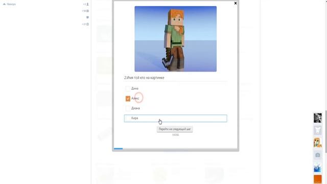Open the orange cartoon avatar in chat sidebar
Screen dimensions: 327x184
[x=318, y=143]
